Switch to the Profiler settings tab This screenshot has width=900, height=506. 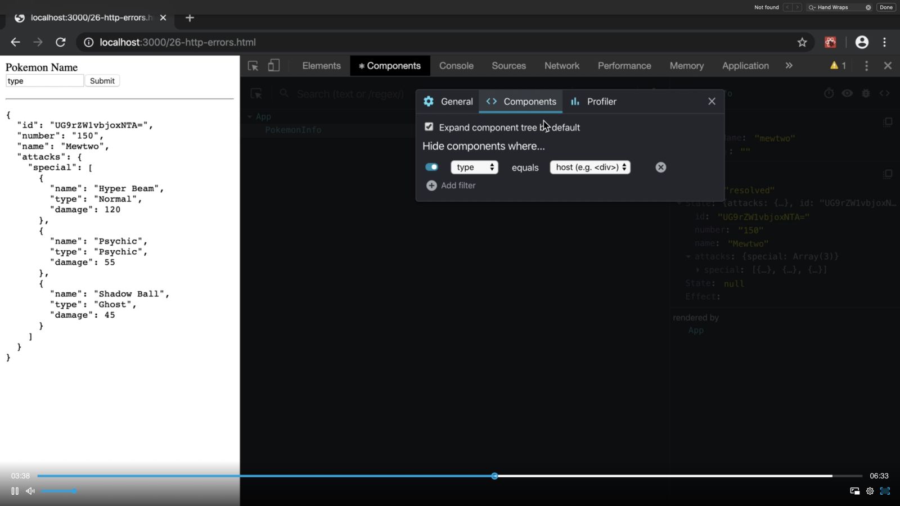593,102
